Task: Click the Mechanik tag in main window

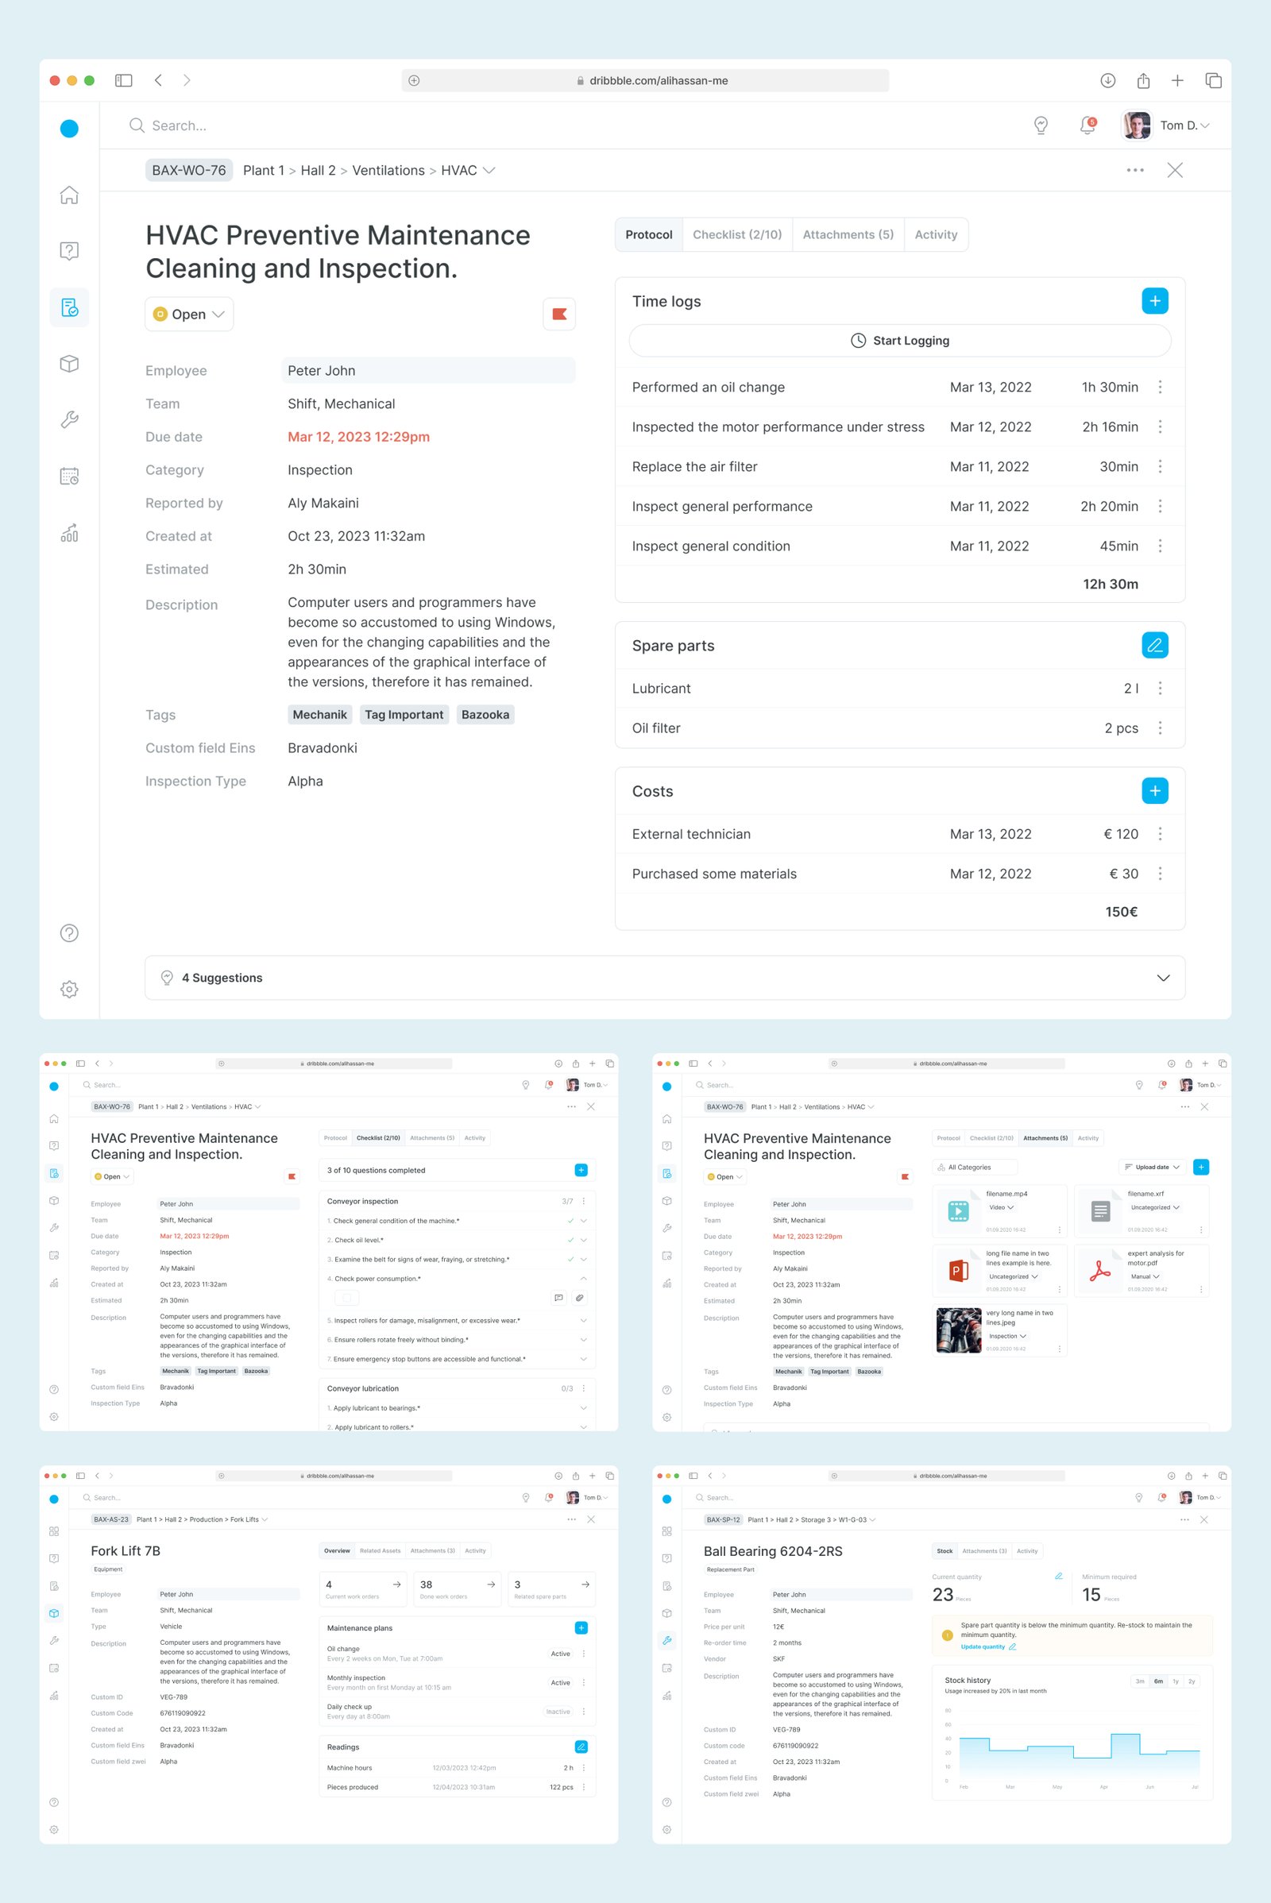Action: pyautogui.click(x=319, y=715)
